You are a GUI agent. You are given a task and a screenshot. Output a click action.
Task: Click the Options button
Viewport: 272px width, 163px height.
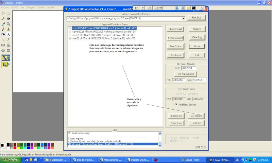point(197,29)
